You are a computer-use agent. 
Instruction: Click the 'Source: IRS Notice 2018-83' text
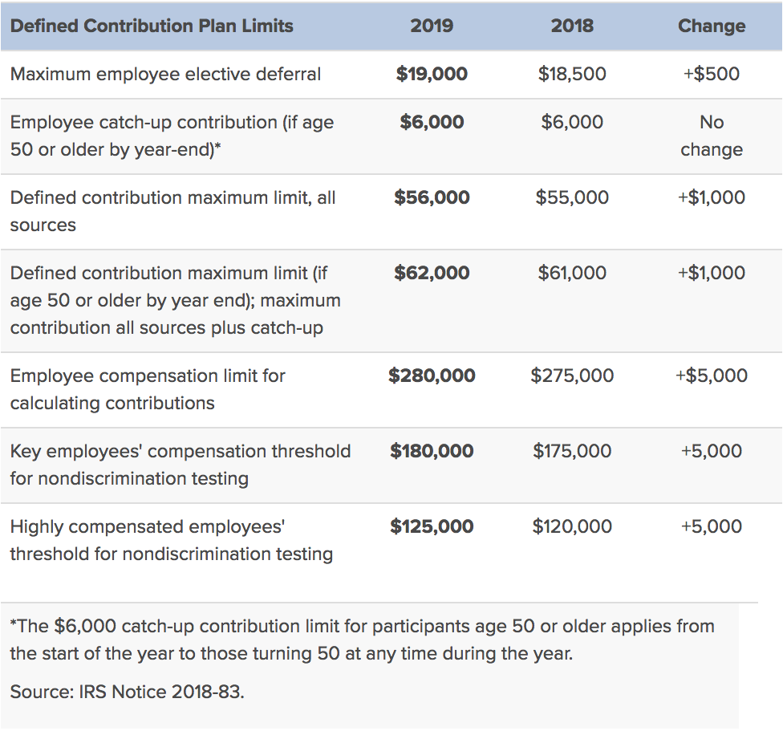[x=127, y=691]
